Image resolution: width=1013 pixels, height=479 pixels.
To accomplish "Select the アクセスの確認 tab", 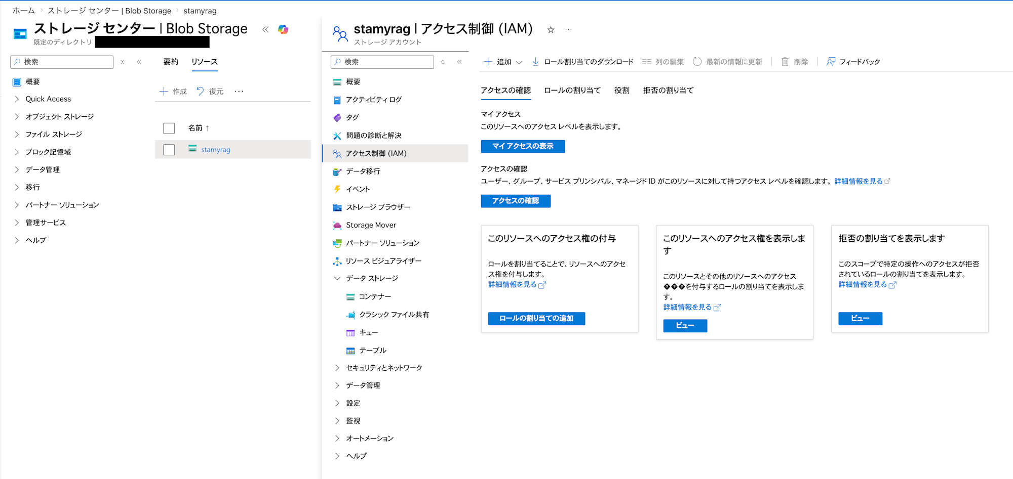I will [505, 91].
